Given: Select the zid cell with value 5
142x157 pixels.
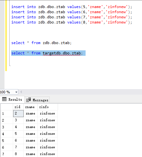Looking at the screenshot, I should point(18,134).
